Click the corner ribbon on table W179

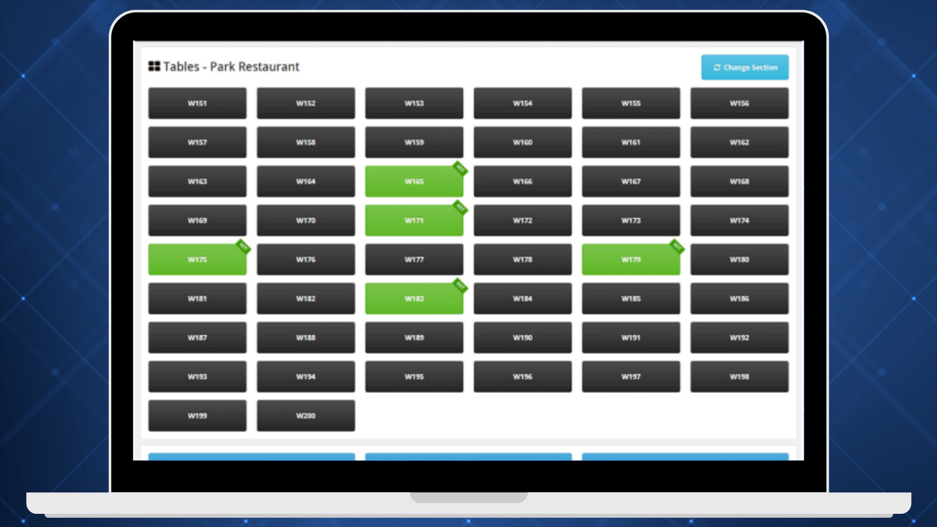click(676, 247)
